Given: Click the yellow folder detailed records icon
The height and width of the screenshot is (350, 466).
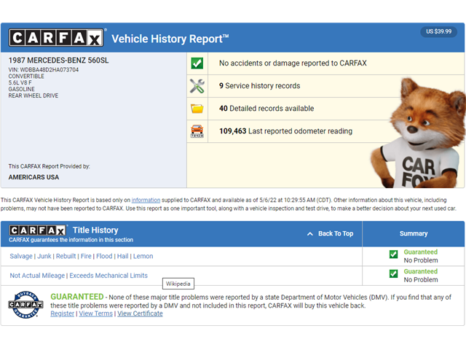Looking at the screenshot, I should pos(197,109).
